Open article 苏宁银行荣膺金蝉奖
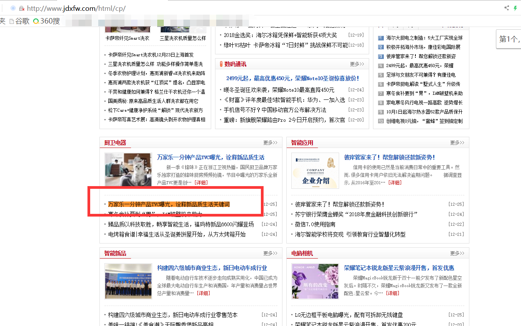The height and width of the screenshot is (326, 521). coord(356,214)
